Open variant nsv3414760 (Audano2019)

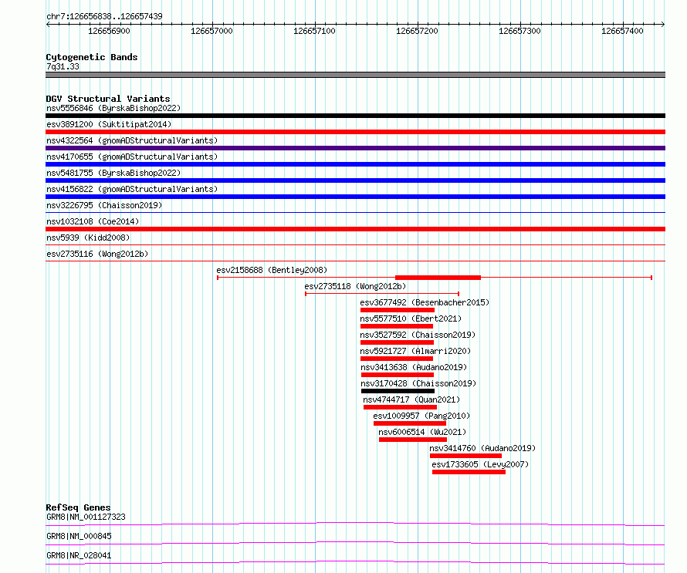coord(482,448)
